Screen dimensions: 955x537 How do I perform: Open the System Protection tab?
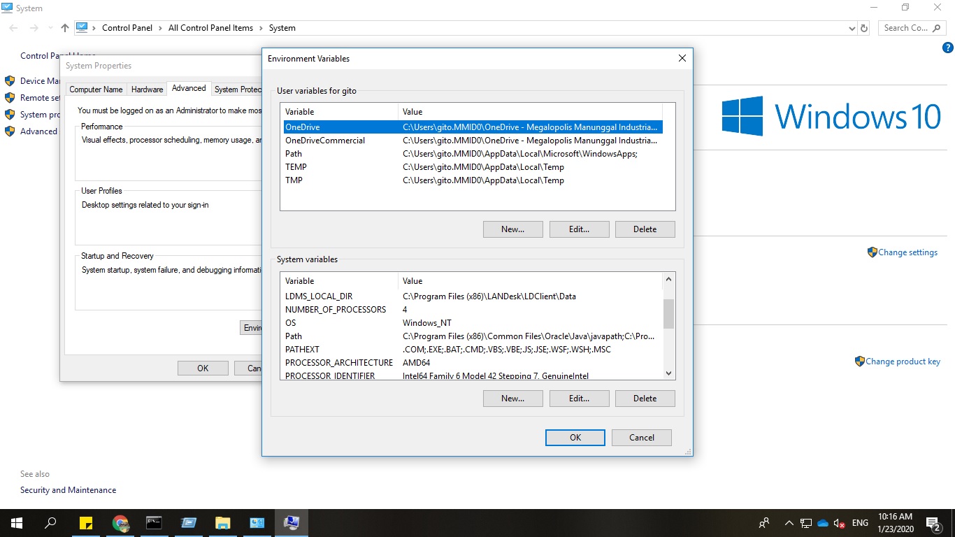[237, 89]
